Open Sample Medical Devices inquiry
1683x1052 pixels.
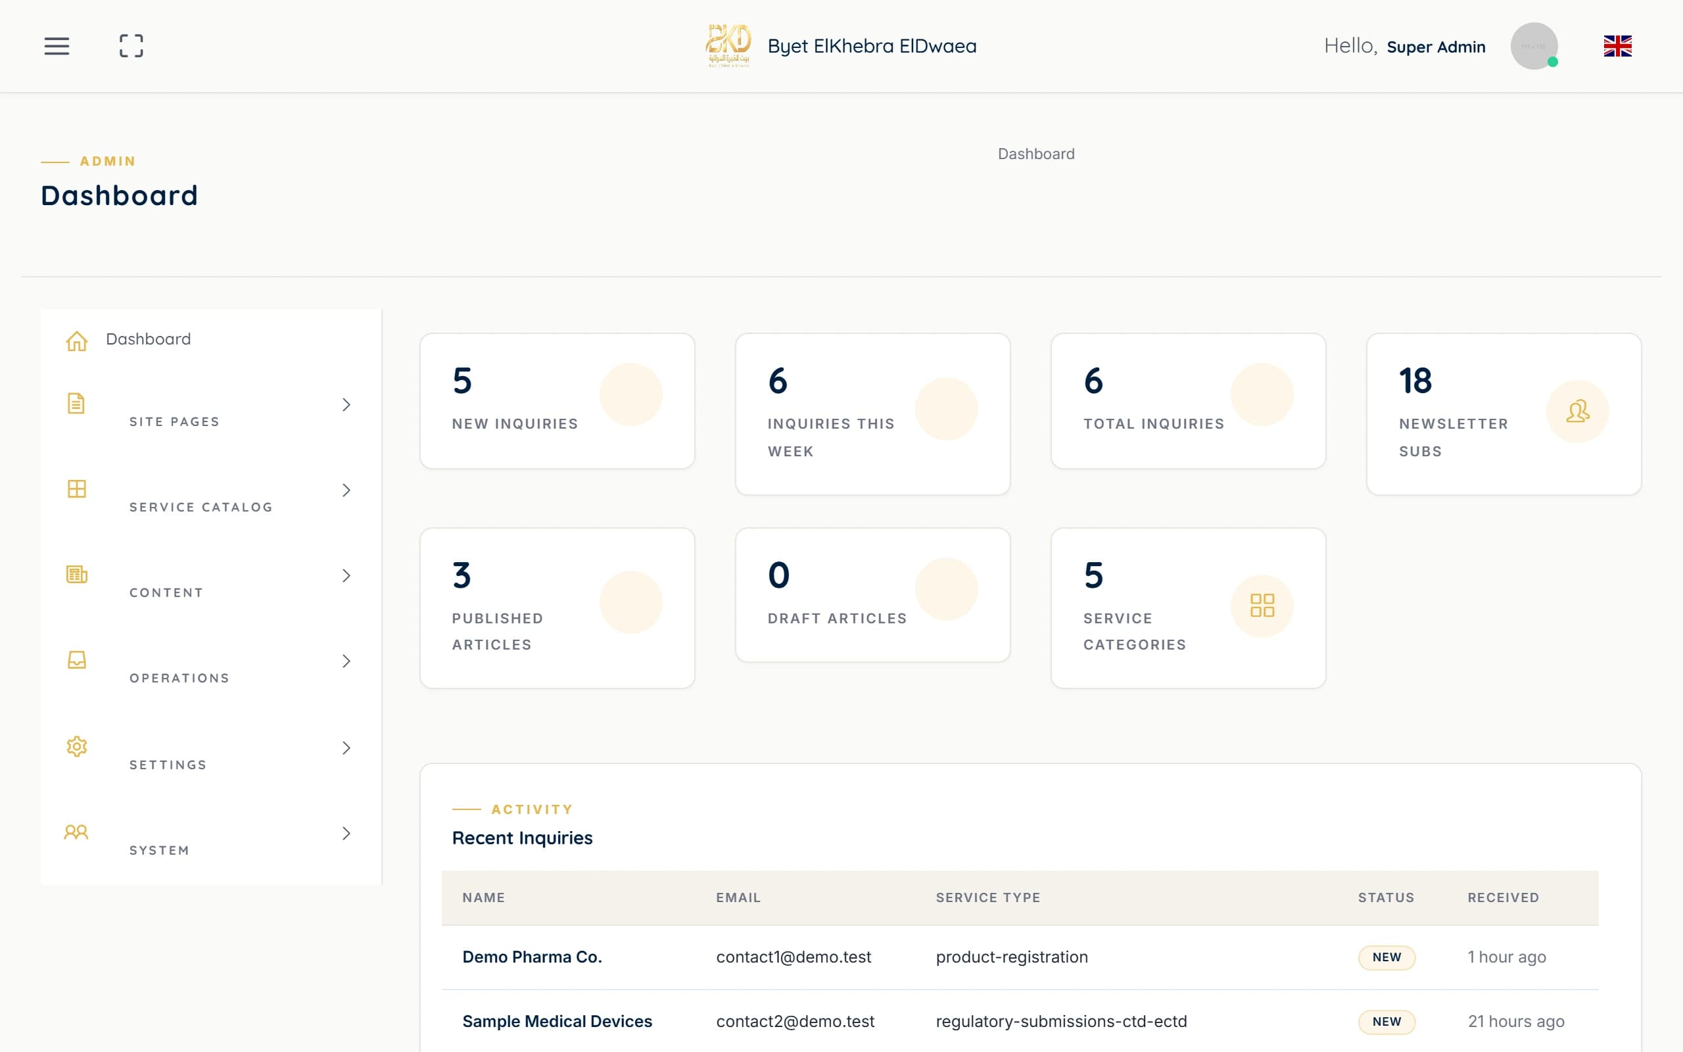pyautogui.click(x=557, y=1022)
